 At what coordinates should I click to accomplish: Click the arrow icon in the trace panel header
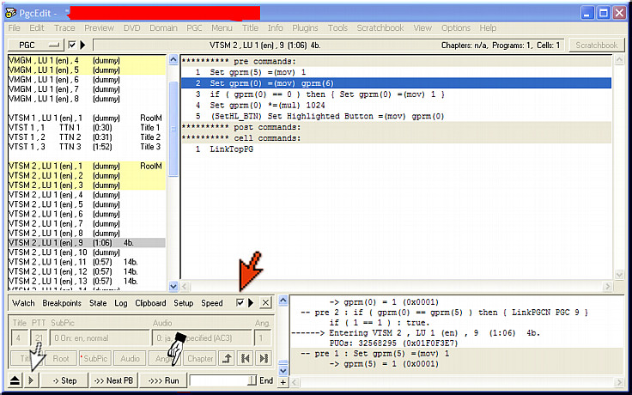pos(251,303)
